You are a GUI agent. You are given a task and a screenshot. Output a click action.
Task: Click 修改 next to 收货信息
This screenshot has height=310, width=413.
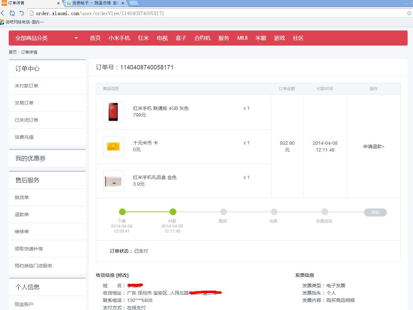click(122, 275)
